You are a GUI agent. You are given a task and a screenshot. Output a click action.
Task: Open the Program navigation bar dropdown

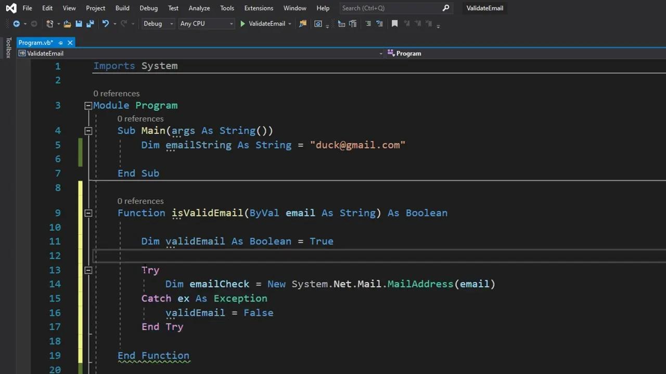click(408, 53)
